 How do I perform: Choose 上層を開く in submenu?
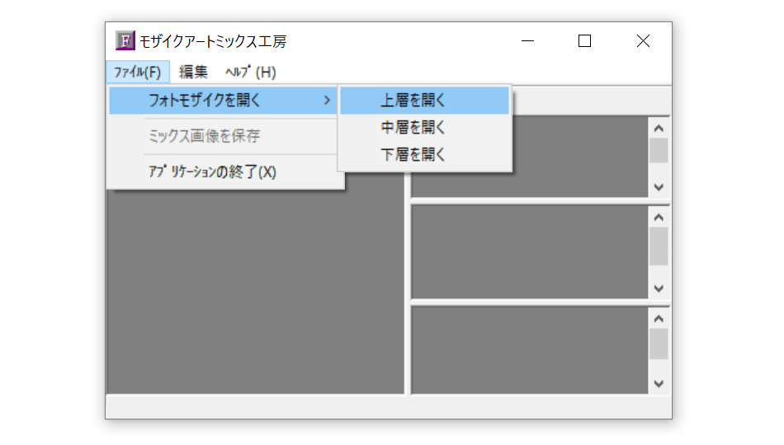point(424,101)
